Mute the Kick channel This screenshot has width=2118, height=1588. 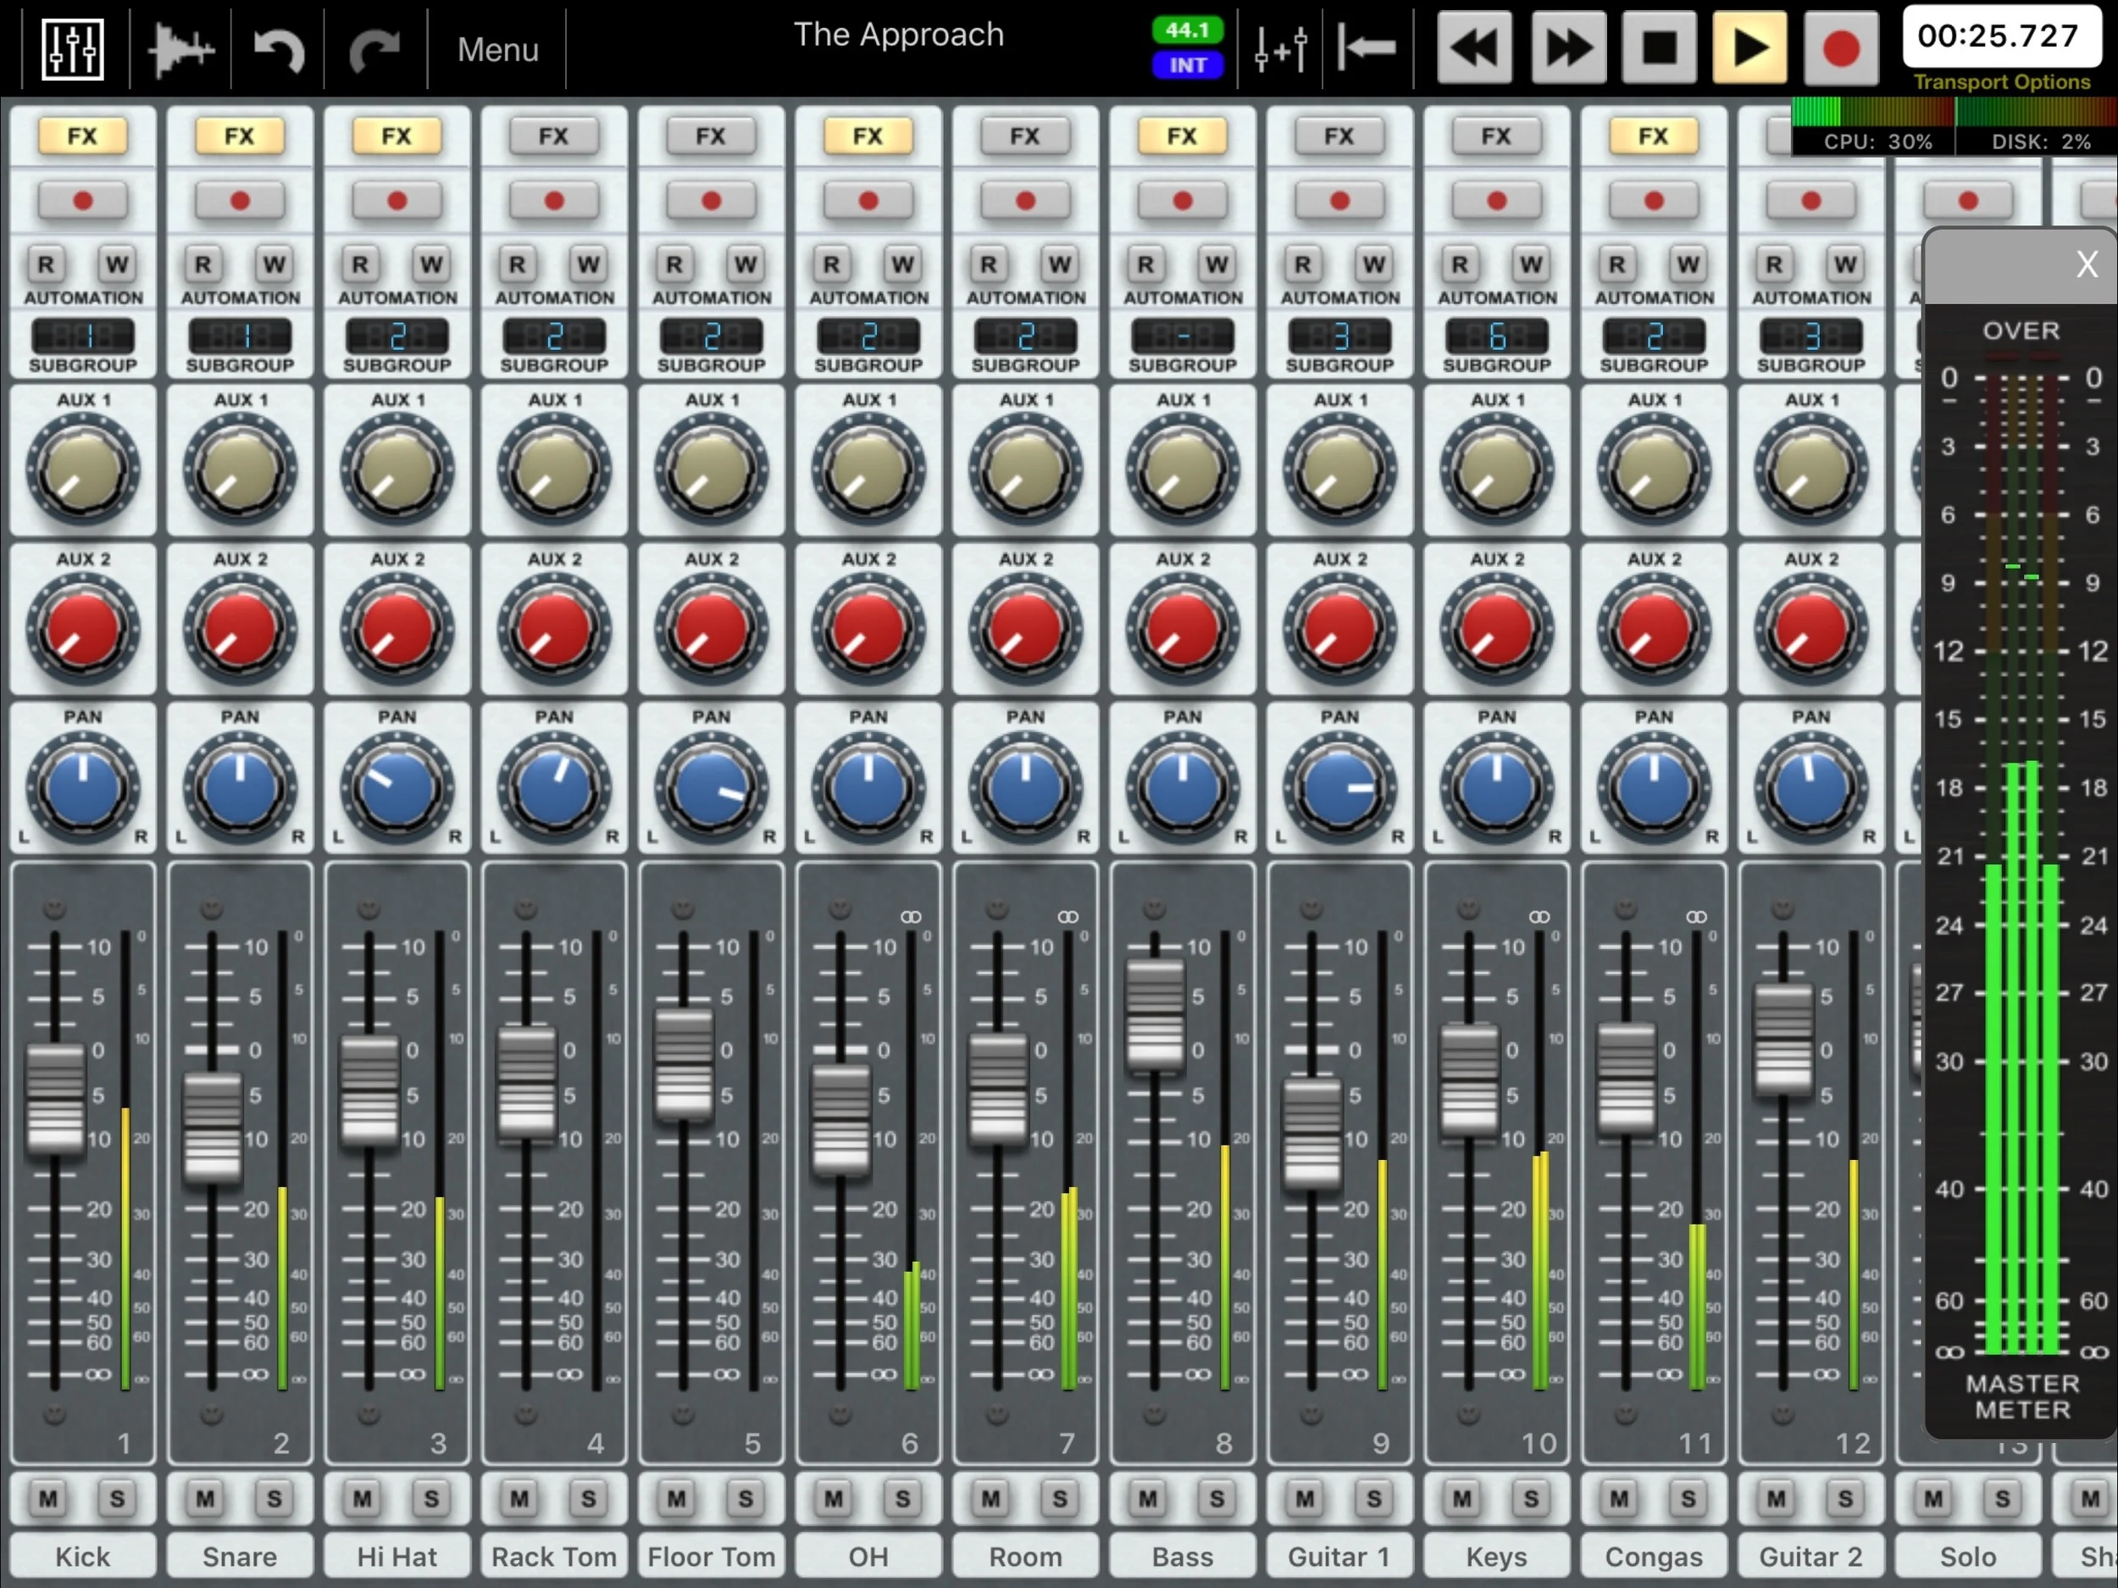48,1498
